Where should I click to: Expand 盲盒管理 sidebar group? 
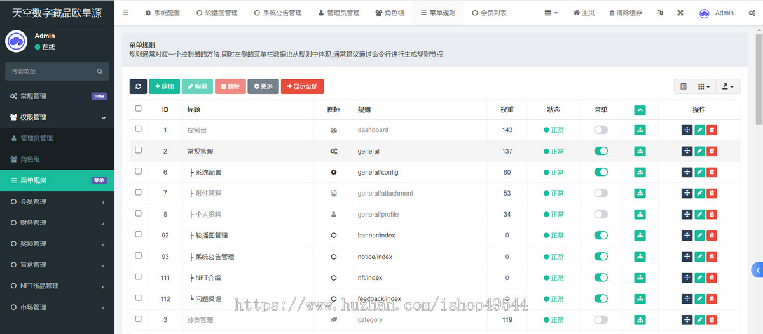coord(57,264)
